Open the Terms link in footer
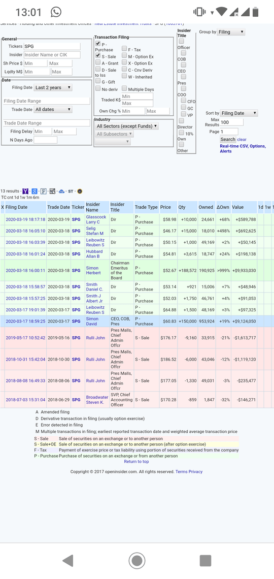Screen dimensions: 274x579 pyautogui.click(x=182, y=471)
